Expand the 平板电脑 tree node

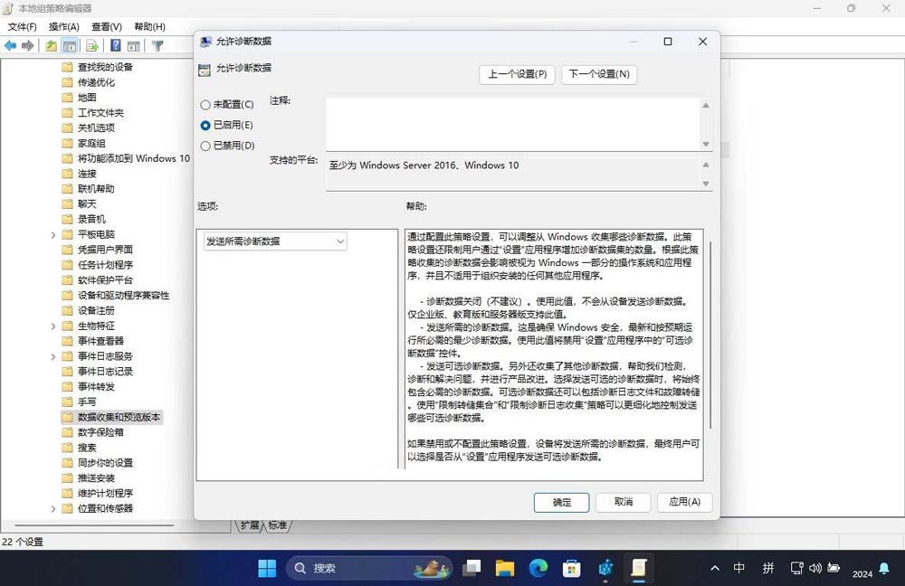pos(52,233)
